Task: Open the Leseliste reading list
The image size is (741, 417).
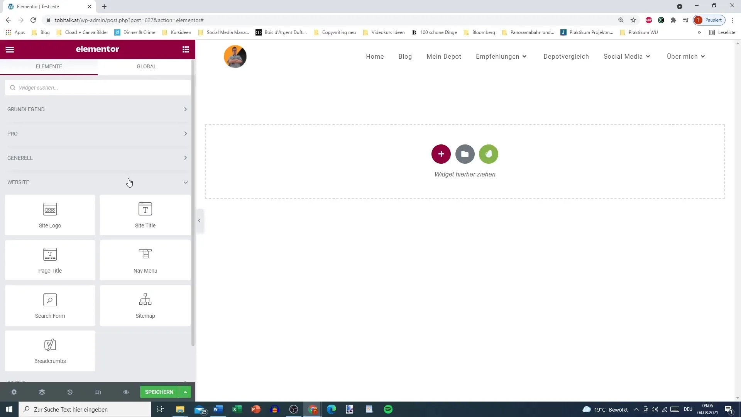Action: click(722, 32)
